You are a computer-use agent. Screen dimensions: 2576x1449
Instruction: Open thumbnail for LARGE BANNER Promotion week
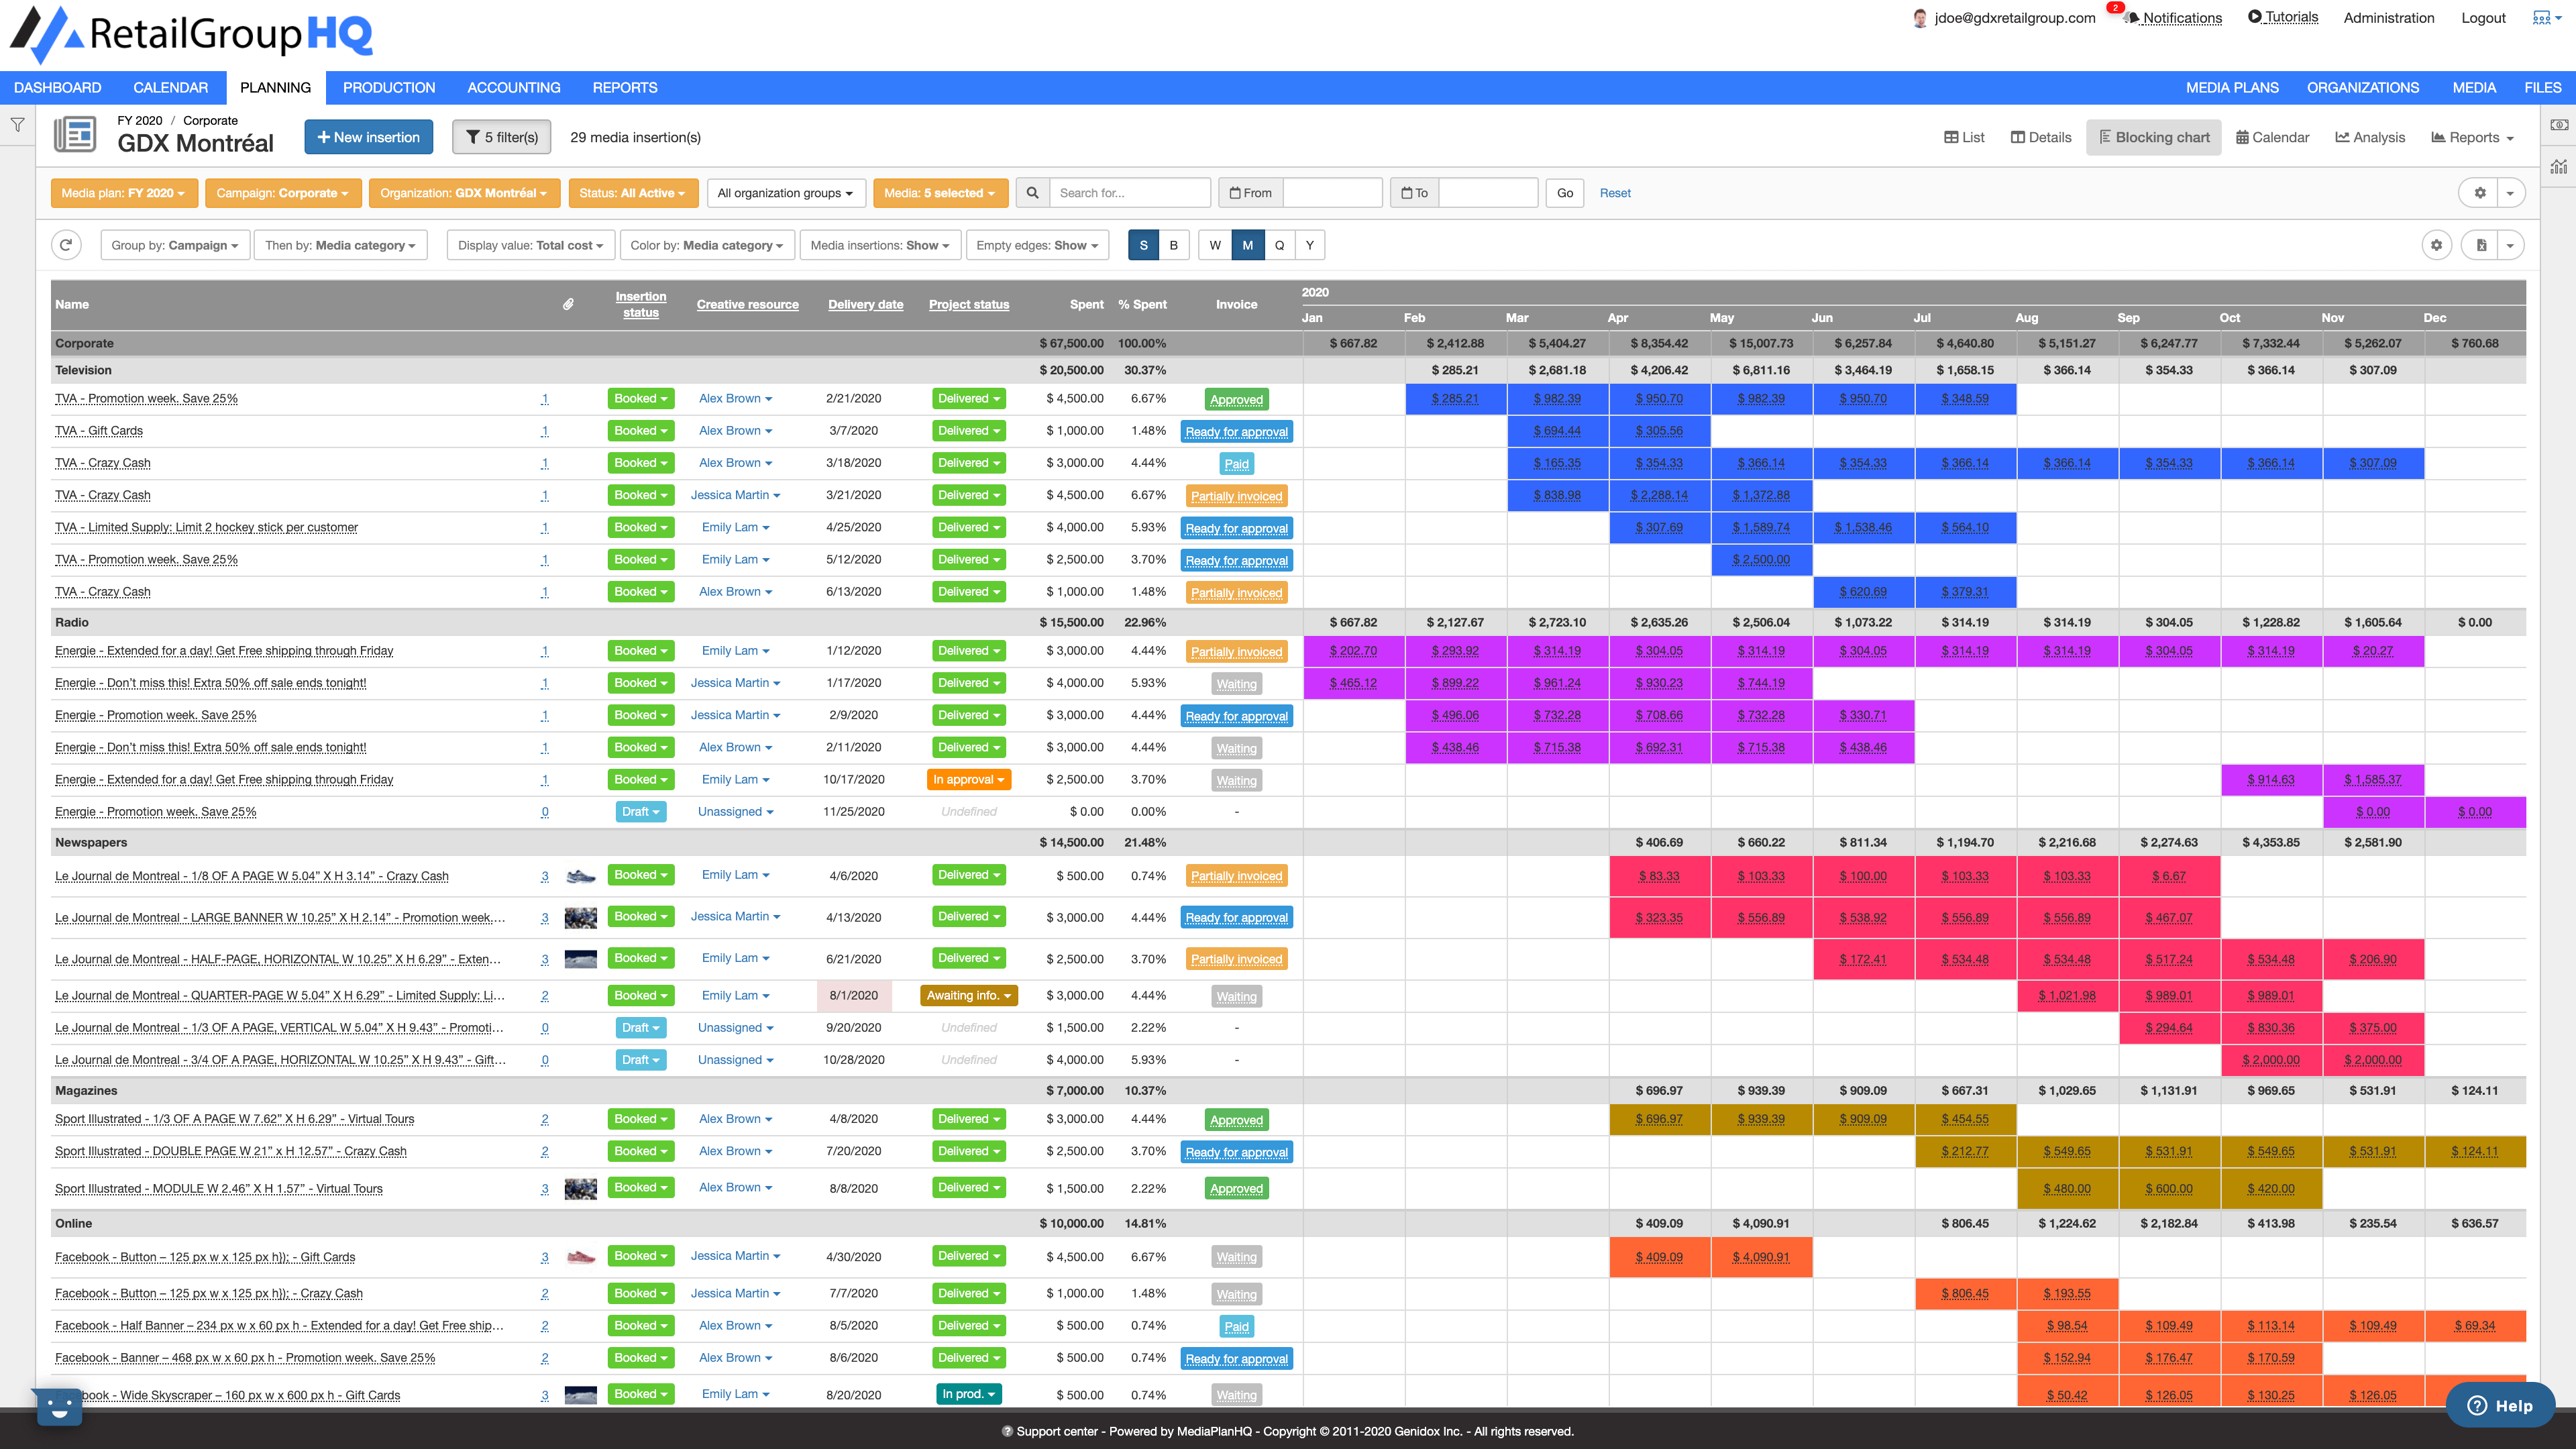tap(580, 917)
